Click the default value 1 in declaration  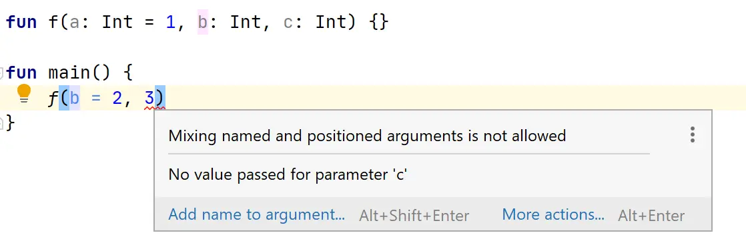[170, 23]
